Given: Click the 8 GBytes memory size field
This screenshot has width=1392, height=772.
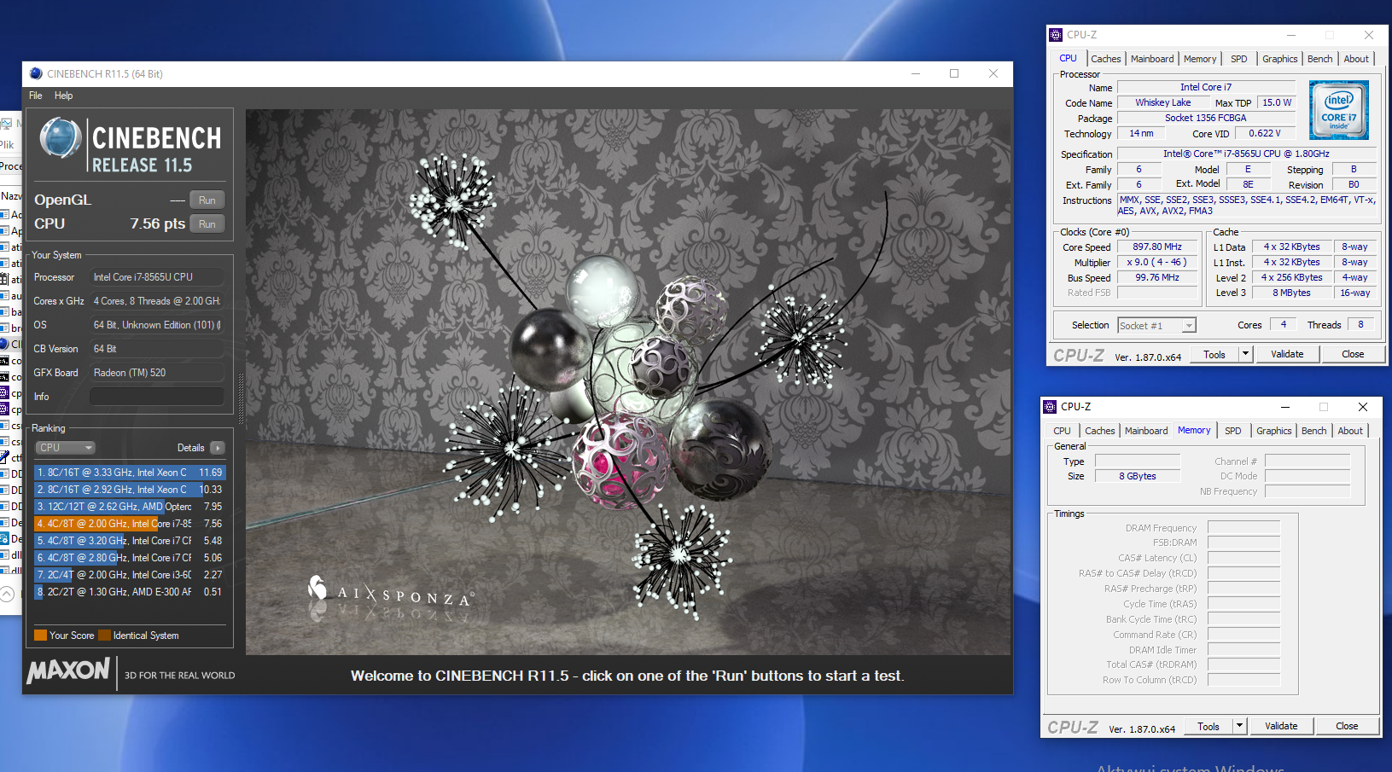Looking at the screenshot, I should click(1138, 477).
